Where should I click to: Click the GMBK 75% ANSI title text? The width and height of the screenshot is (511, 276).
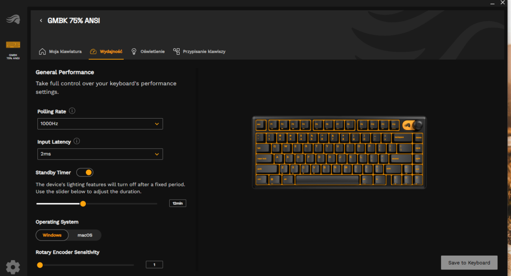pyautogui.click(x=74, y=20)
